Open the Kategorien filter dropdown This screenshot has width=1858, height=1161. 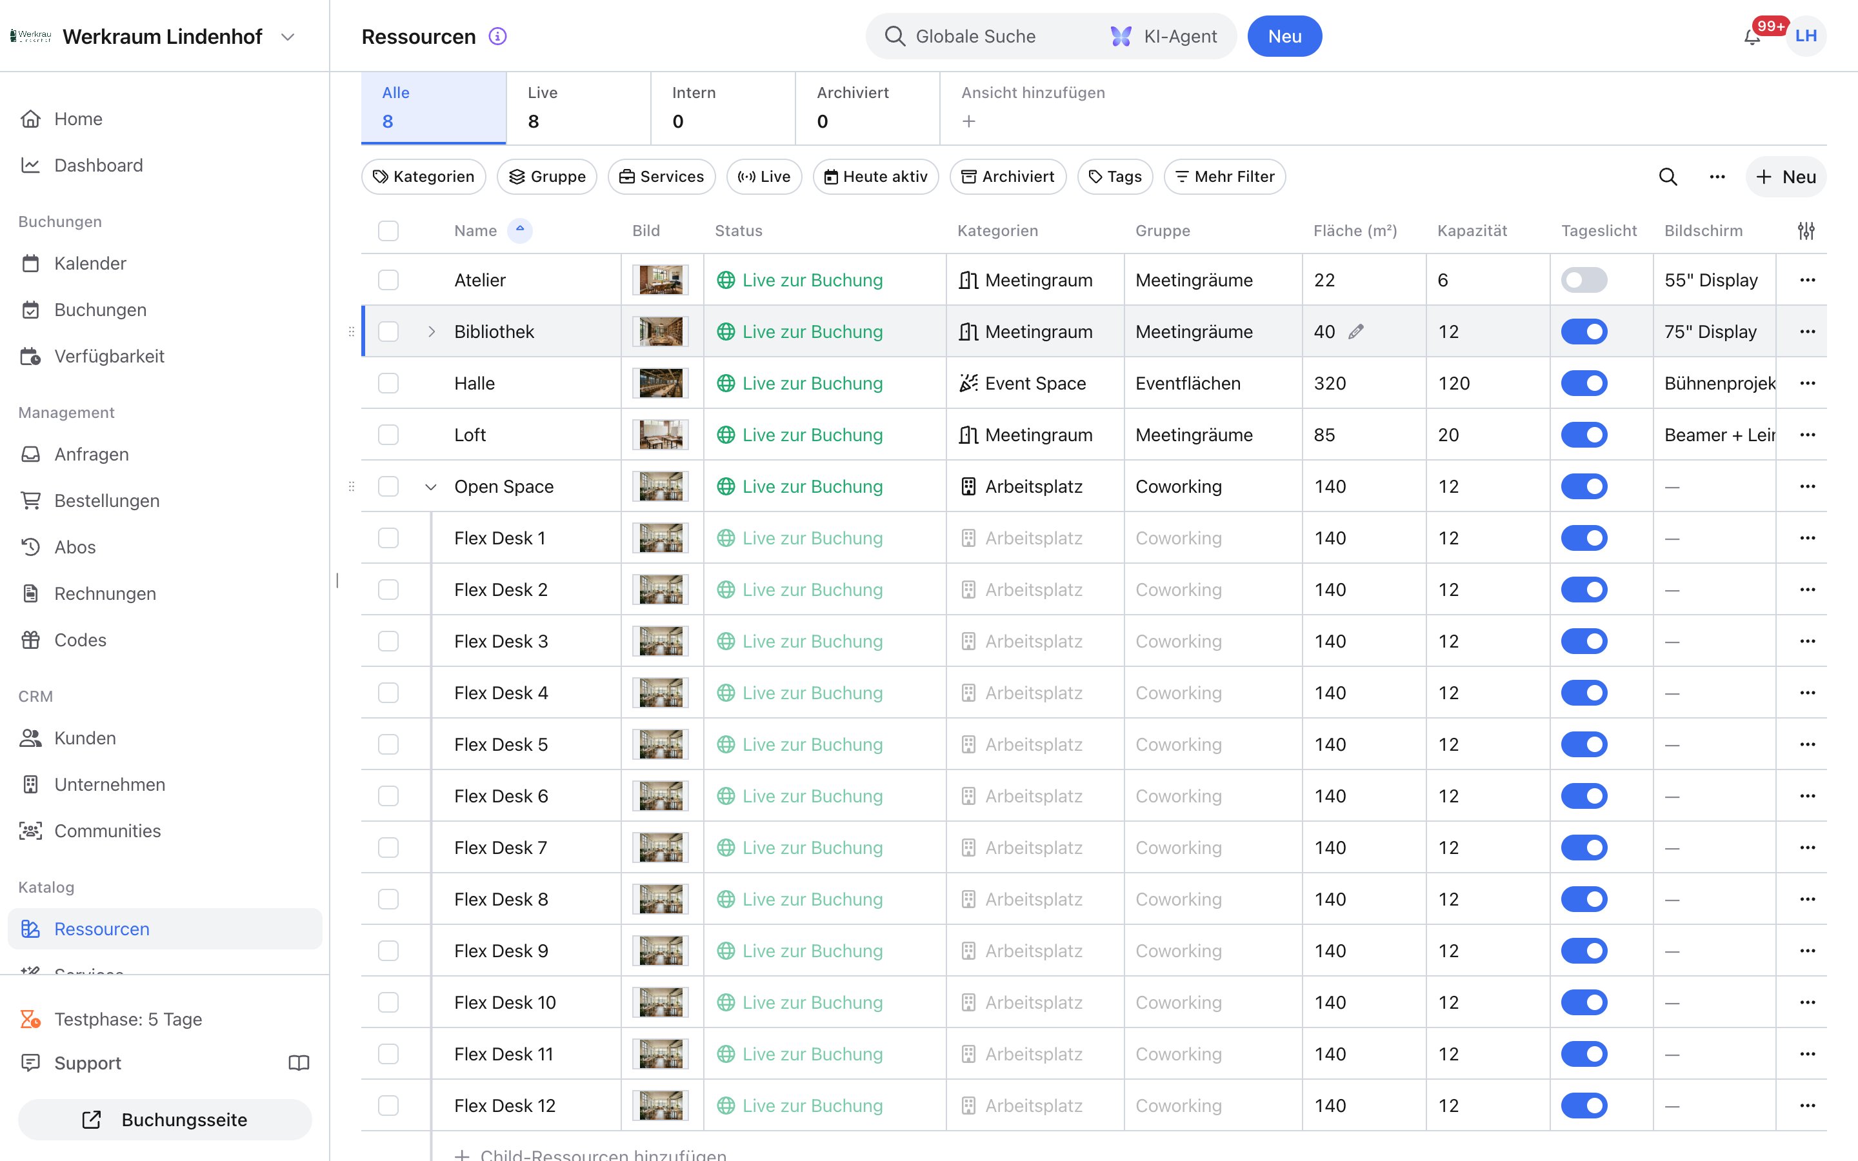point(424,177)
